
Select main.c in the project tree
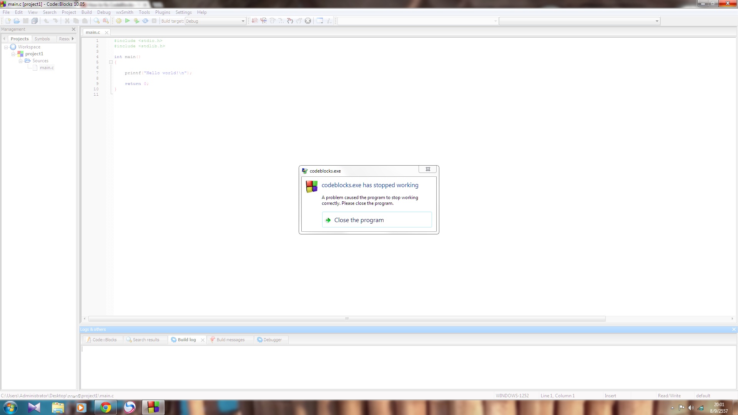(47, 68)
